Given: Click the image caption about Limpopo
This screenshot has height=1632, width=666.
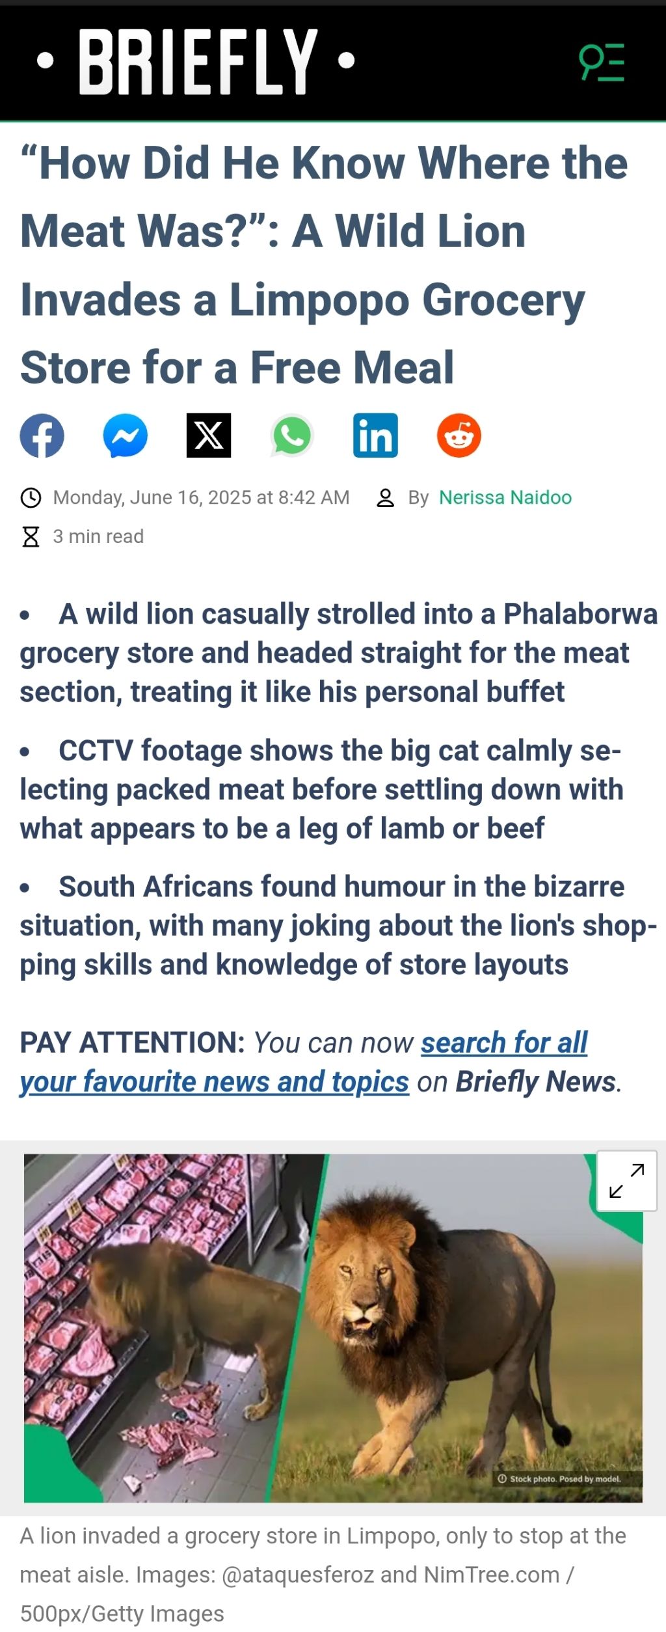Looking at the screenshot, I should [x=323, y=1575].
